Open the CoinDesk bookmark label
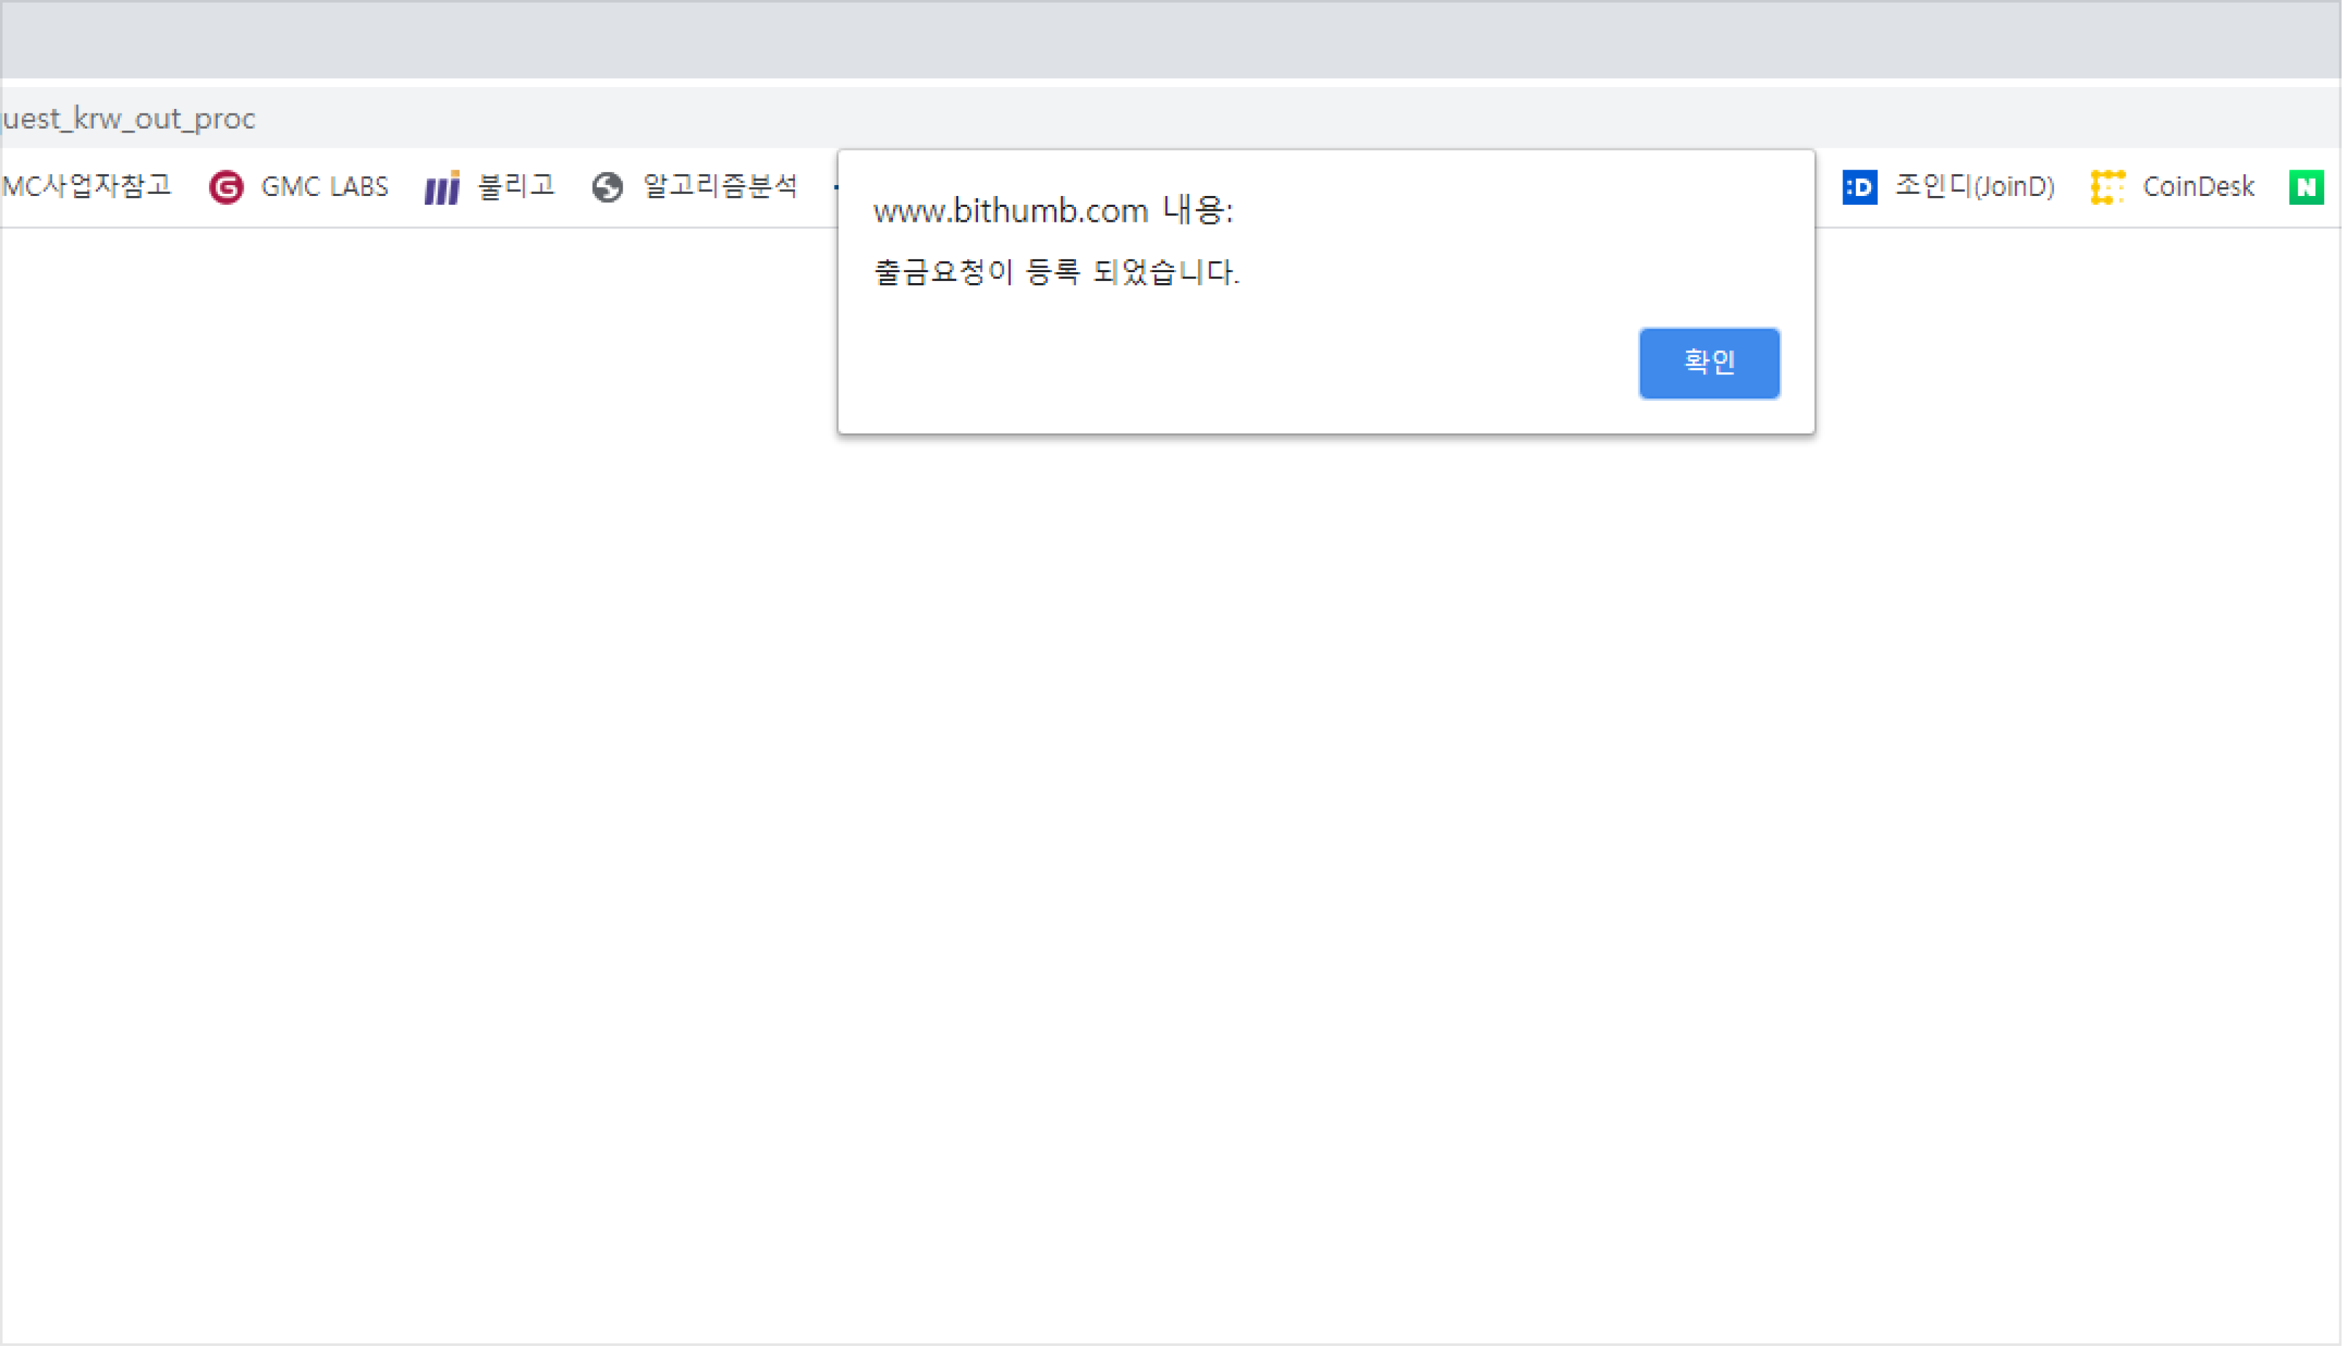 pos(2198,188)
